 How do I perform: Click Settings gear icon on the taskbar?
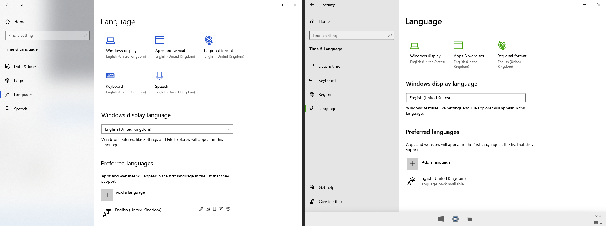[455, 219]
